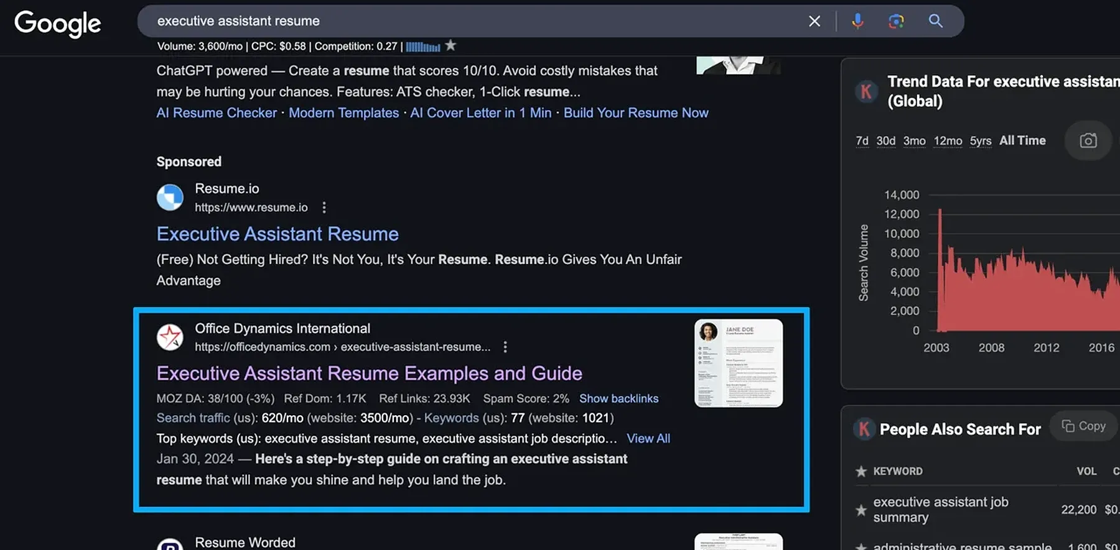This screenshot has height=550, width=1120.
Task: Take a screenshot of the trend chart using the camera icon
Action: click(x=1088, y=140)
